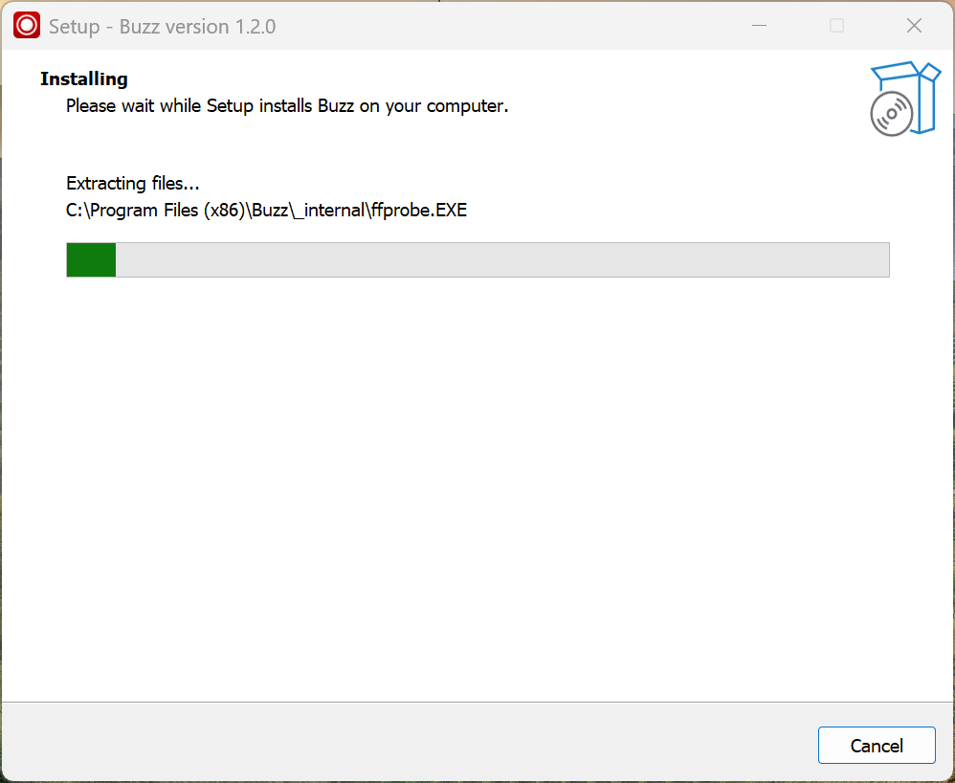
Task: Click the green installation progress bar
Action: [x=477, y=259]
